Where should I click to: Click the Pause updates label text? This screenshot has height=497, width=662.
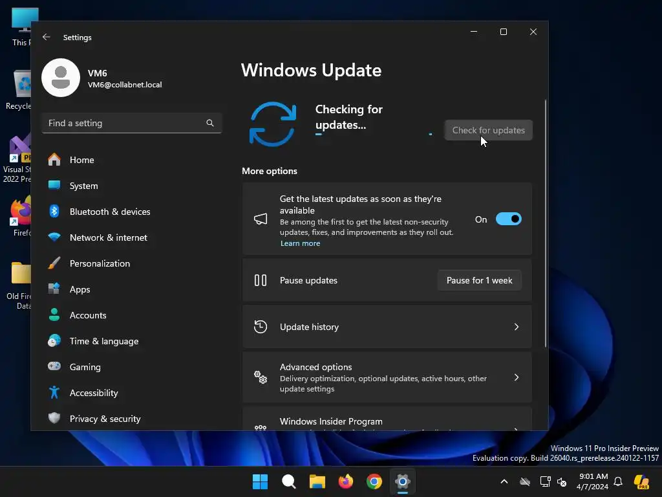(308, 280)
